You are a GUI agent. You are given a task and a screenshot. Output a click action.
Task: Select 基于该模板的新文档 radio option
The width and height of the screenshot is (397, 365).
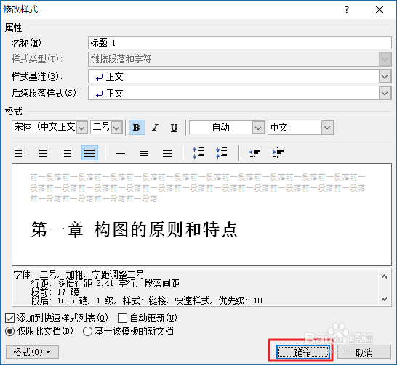[87, 331]
